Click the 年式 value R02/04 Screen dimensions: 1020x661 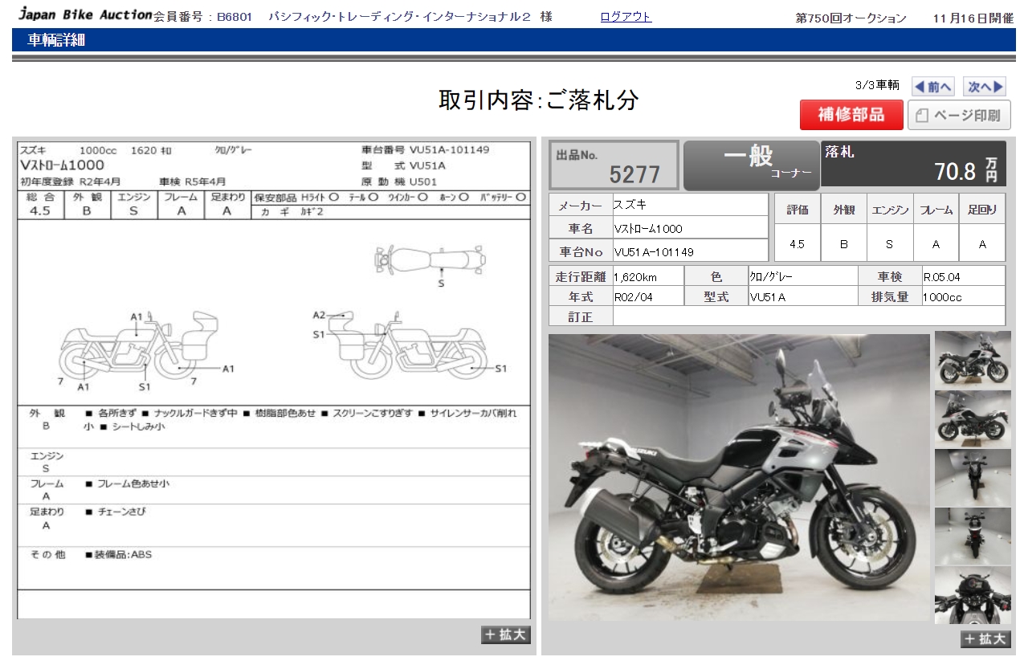click(633, 297)
